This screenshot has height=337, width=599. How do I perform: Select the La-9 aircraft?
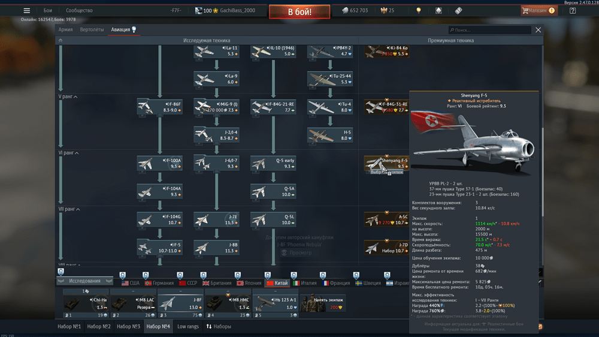coord(216,79)
